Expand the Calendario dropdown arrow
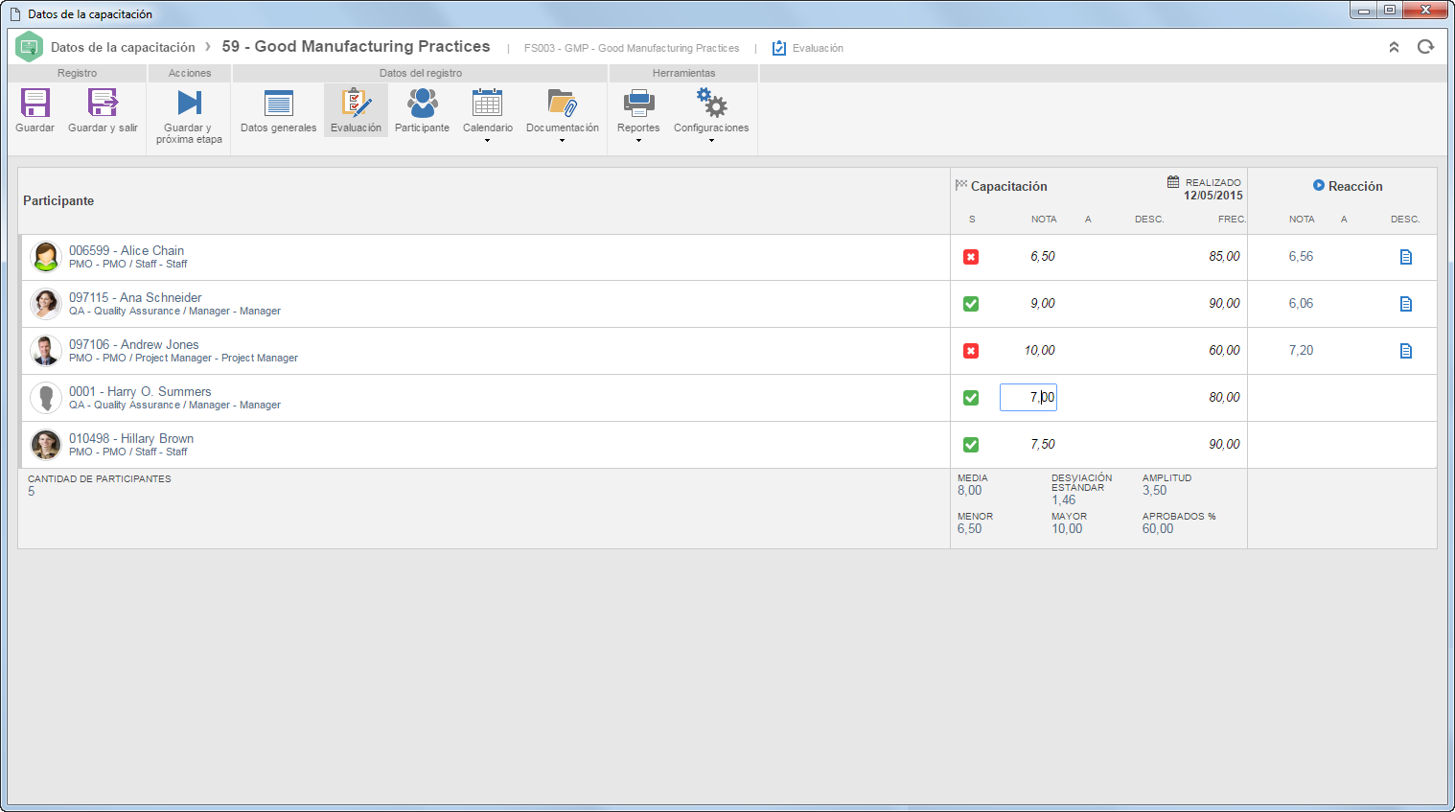The height and width of the screenshot is (812, 1455). point(488,141)
